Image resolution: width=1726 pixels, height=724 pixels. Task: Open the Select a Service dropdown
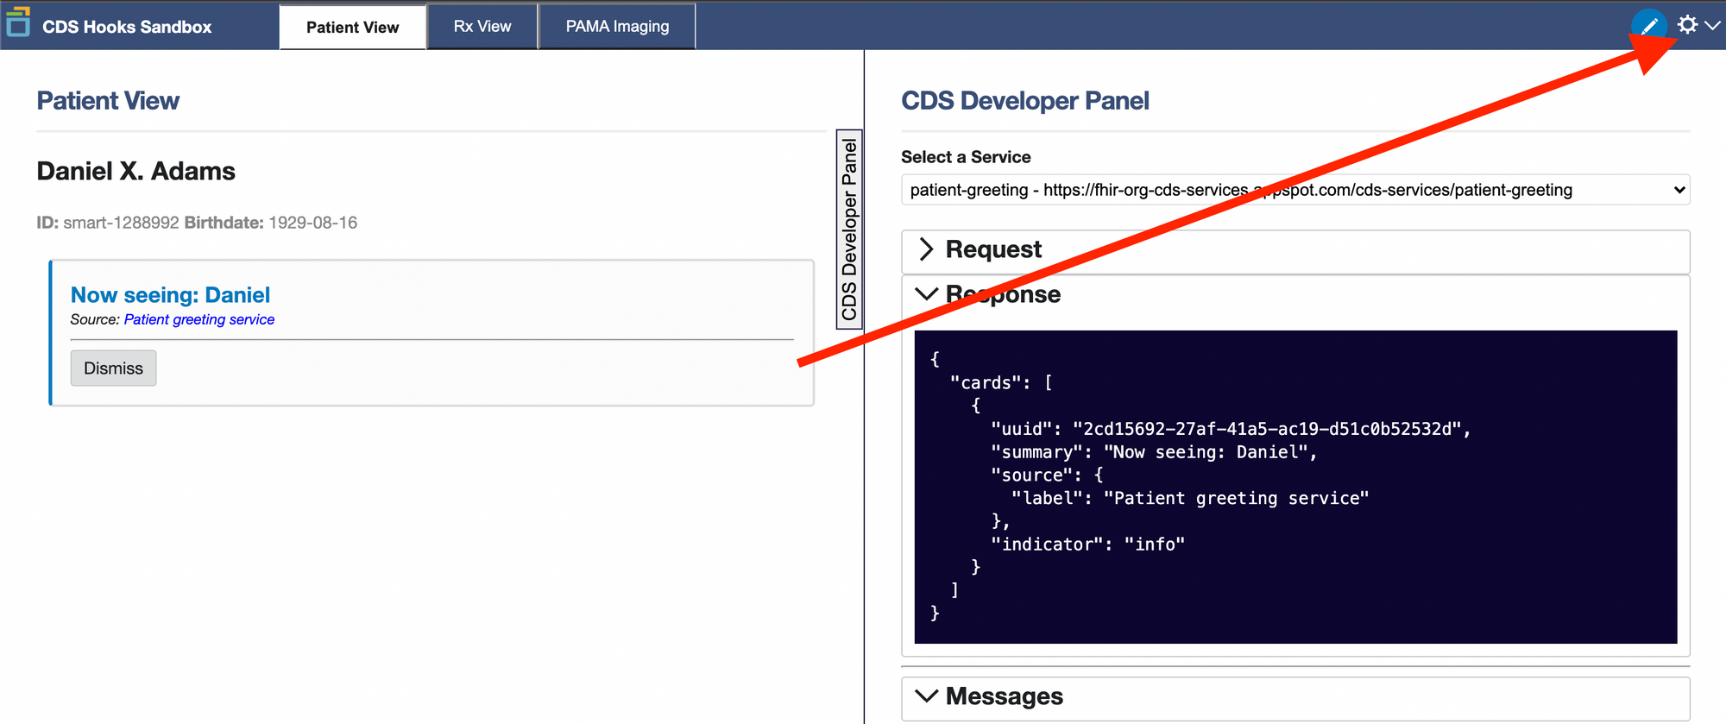[x=1295, y=190]
